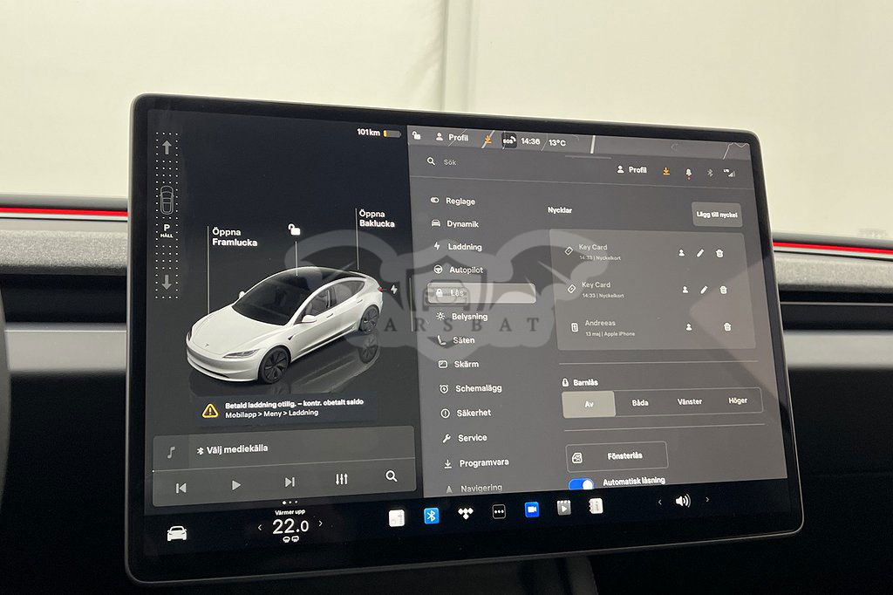
Task: Toggle Automatisk låsning switch
Action: pos(581,484)
